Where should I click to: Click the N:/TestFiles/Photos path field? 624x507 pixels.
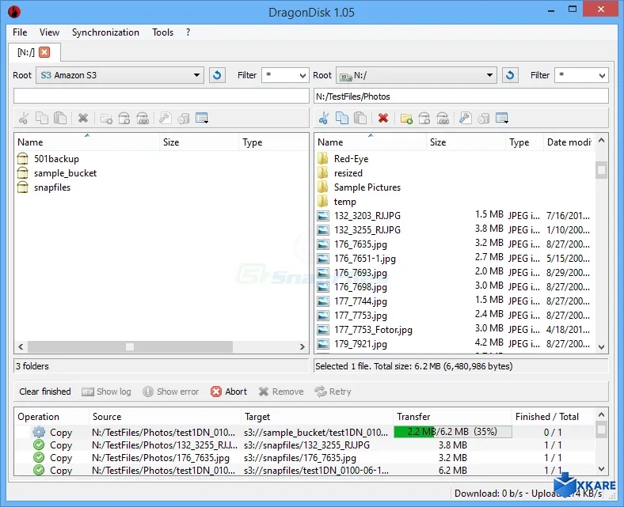(461, 96)
